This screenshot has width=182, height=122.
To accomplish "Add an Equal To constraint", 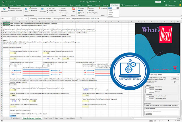I will [50, 13].
